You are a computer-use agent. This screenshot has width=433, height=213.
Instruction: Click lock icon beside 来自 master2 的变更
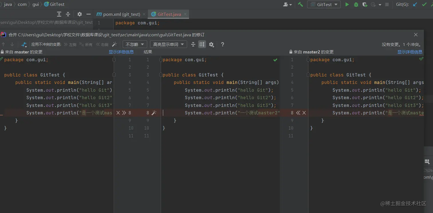coord(291,52)
